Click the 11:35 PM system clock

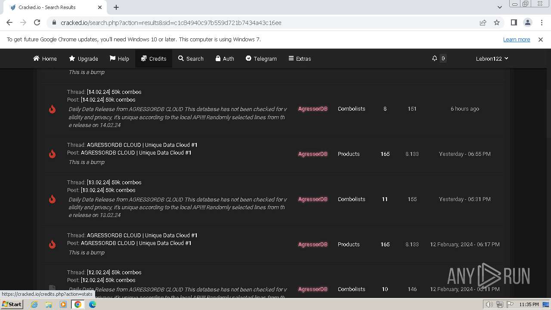pyautogui.click(x=529, y=304)
